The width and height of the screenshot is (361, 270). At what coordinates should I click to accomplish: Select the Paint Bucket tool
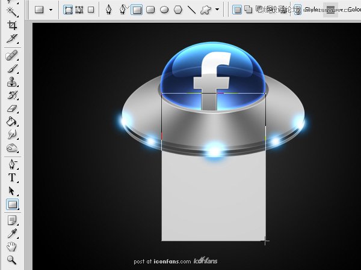point(11,122)
